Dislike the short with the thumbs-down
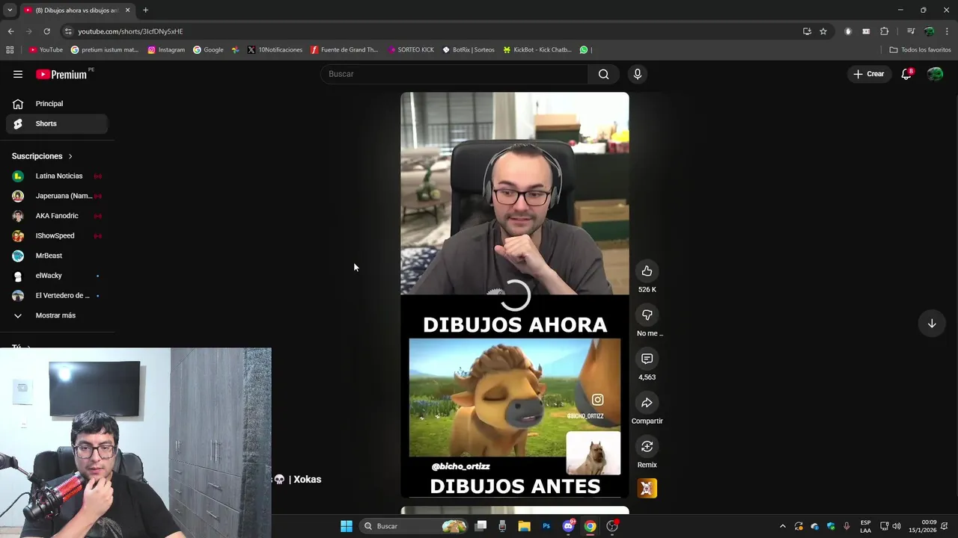Screen dimensions: 958x538 (x=647, y=315)
